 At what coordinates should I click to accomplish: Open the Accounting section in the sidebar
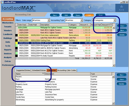coord(8,19)
